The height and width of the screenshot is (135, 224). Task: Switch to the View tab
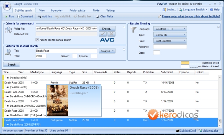pyautogui.click(x=42, y=10)
